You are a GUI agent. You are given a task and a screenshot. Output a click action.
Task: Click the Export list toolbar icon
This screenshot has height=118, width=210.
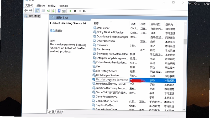click(53, 11)
